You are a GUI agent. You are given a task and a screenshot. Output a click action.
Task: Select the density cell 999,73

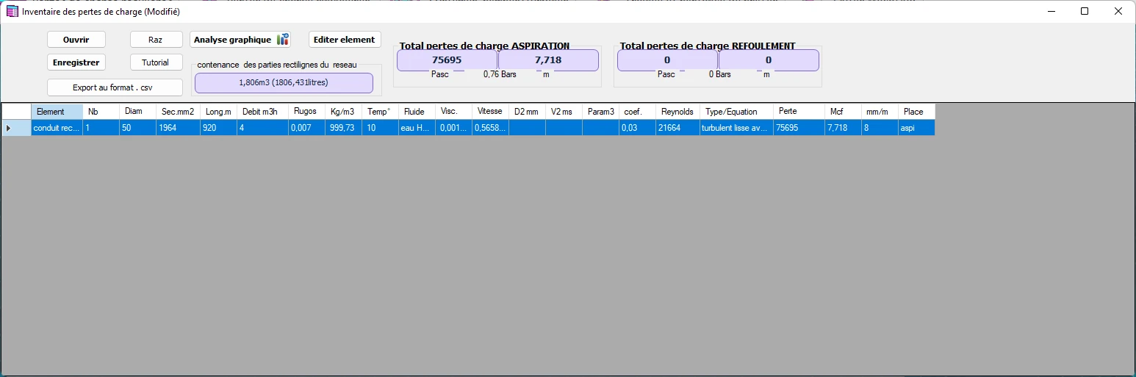coord(343,128)
